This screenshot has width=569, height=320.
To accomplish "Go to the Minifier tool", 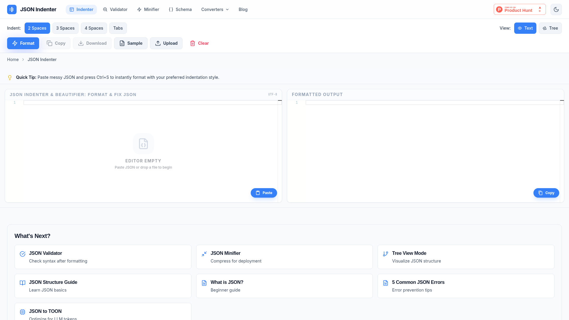I will pos(148,9).
